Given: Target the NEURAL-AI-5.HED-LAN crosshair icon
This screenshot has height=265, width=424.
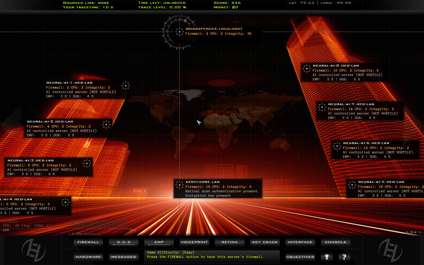Looking at the screenshot, I should pyautogui.click(x=352, y=185).
